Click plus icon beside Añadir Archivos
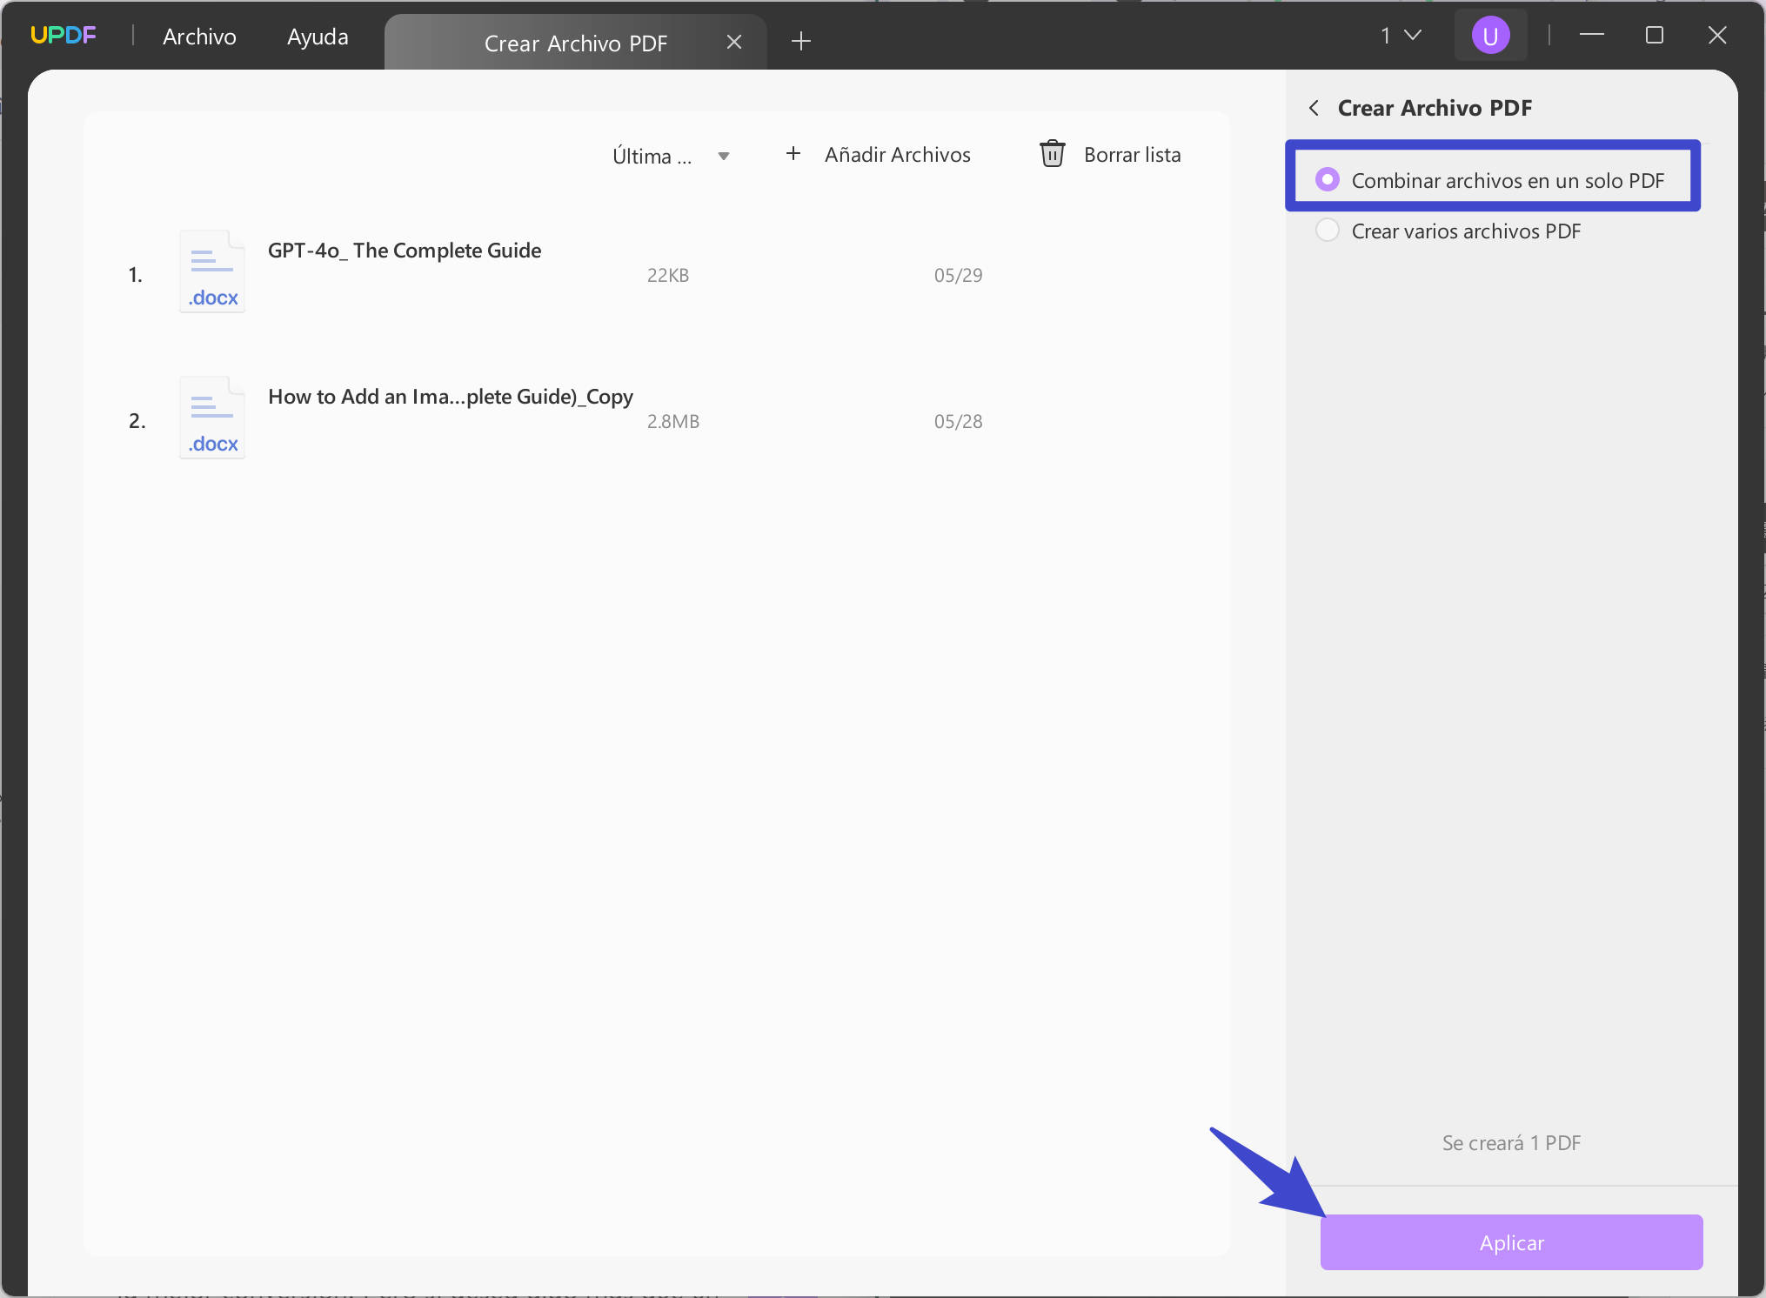 (x=793, y=154)
